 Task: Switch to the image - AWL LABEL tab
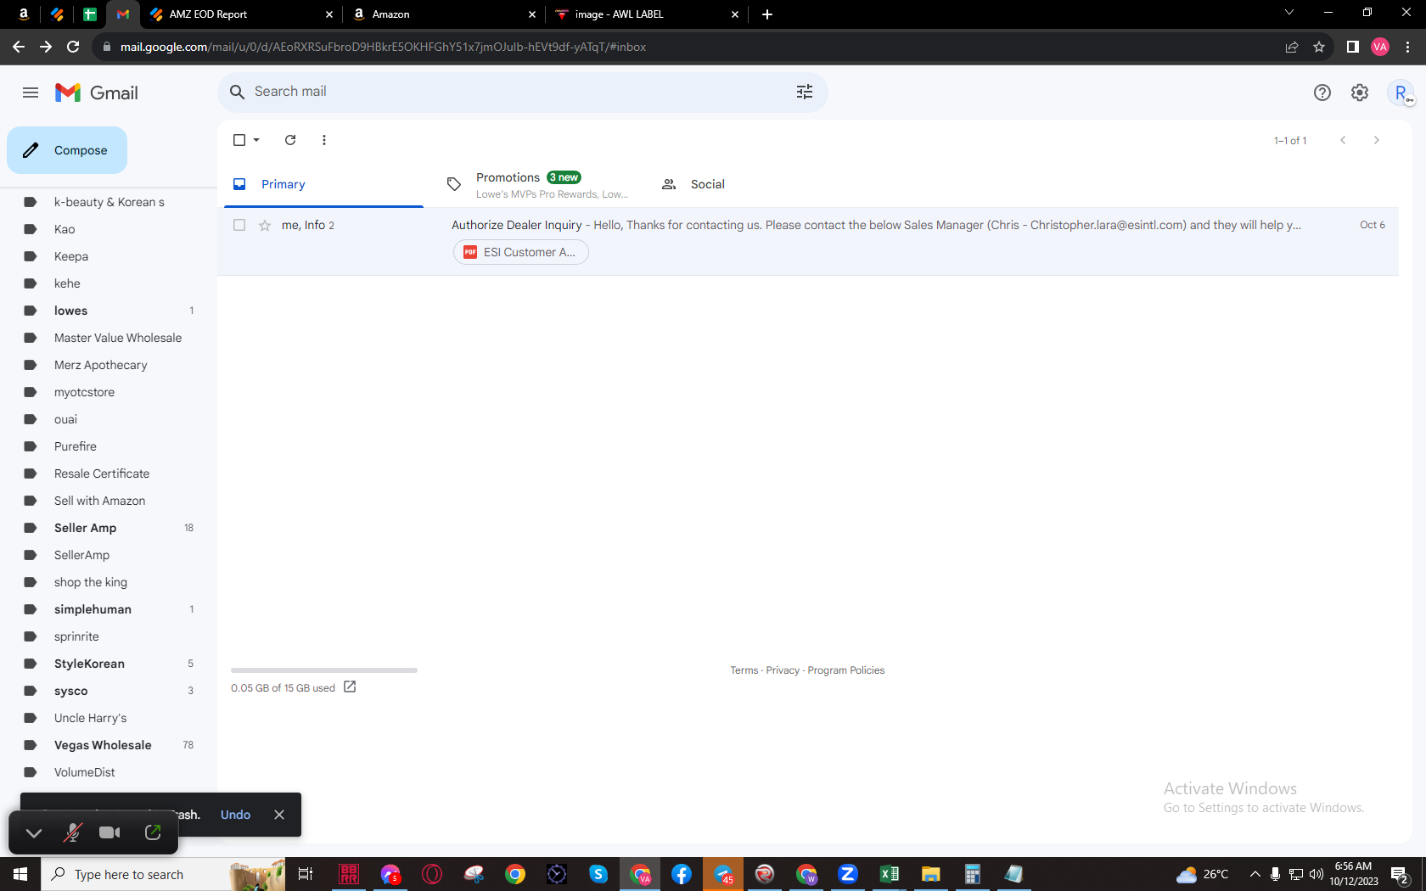click(x=647, y=14)
